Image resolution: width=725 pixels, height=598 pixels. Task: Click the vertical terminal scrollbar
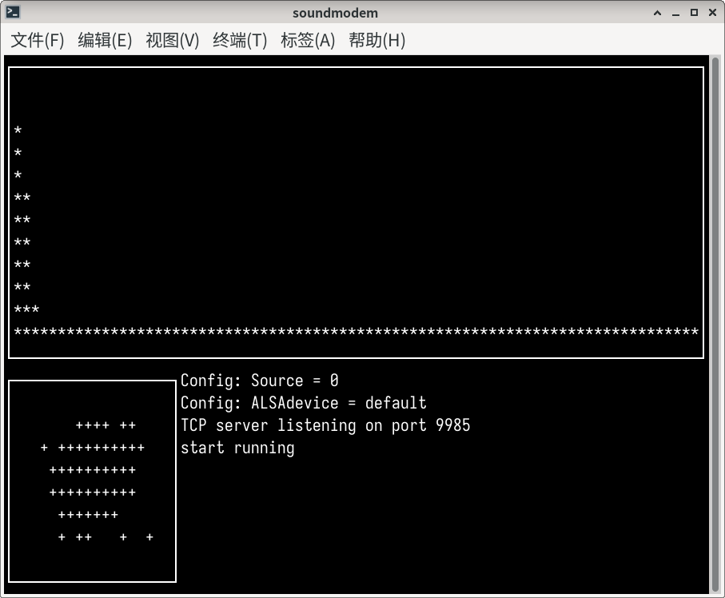tap(715, 325)
